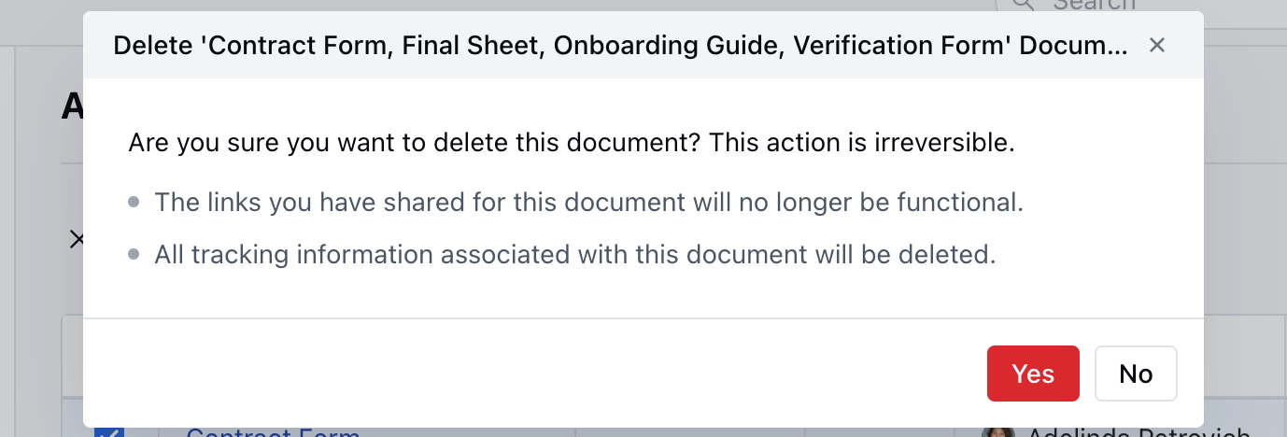This screenshot has width=1287, height=437.
Task: Click the magnifier icon in the search bar
Action: (x=1024, y=4)
